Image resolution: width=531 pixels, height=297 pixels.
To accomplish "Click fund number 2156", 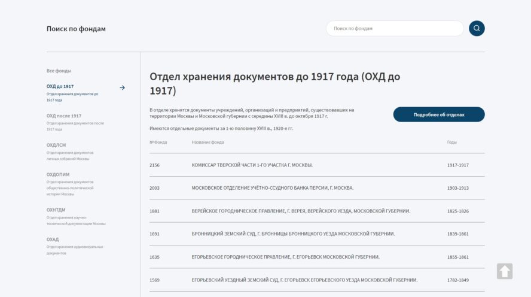I will (154, 165).
